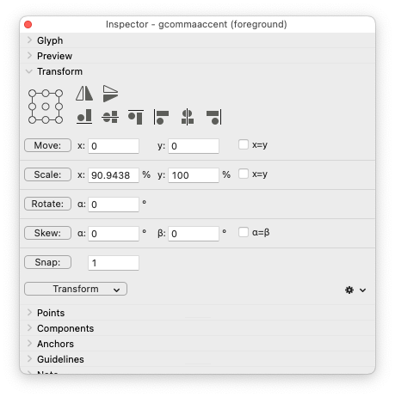This screenshot has width=395, height=397.
Task: Focus the Skew α input field
Action: point(114,234)
